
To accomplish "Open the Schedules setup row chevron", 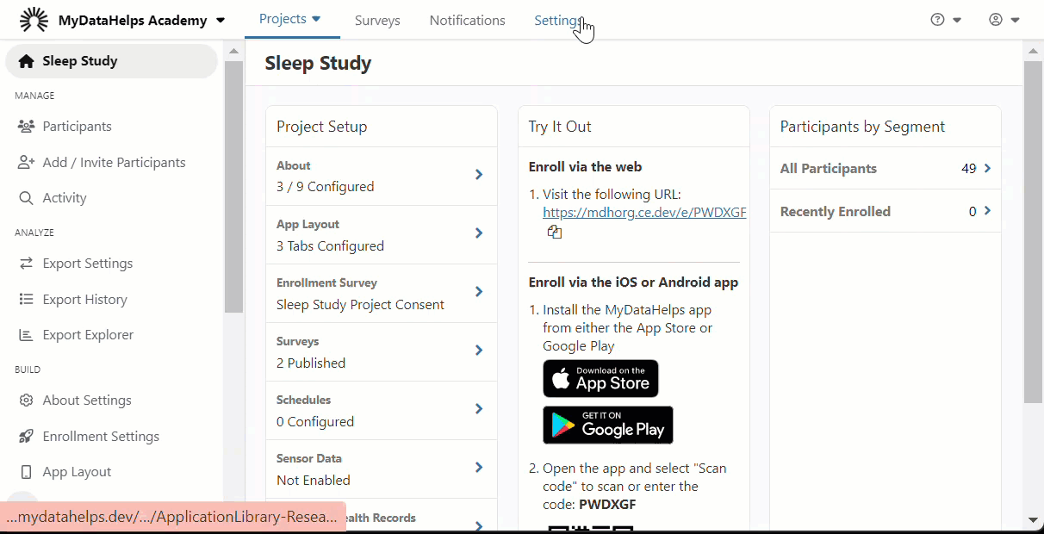I will point(479,409).
